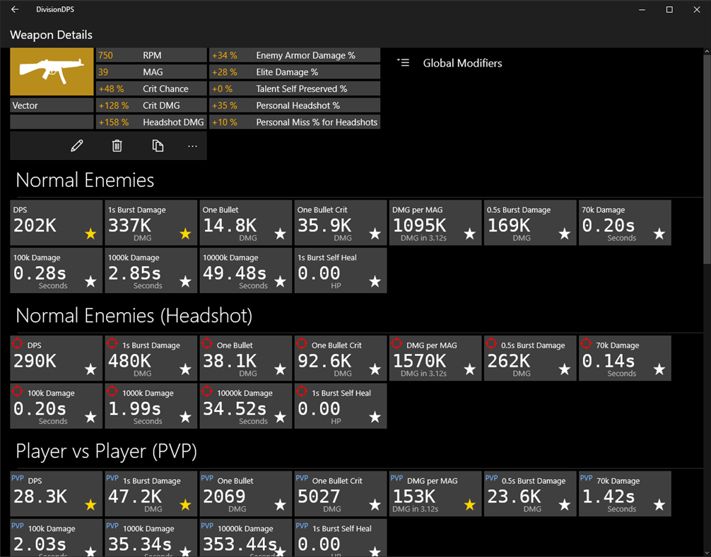The height and width of the screenshot is (557, 711).
Task: Toggle the star on the 1570K DMG per MAG tile
Action: pyautogui.click(x=469, y=369)
